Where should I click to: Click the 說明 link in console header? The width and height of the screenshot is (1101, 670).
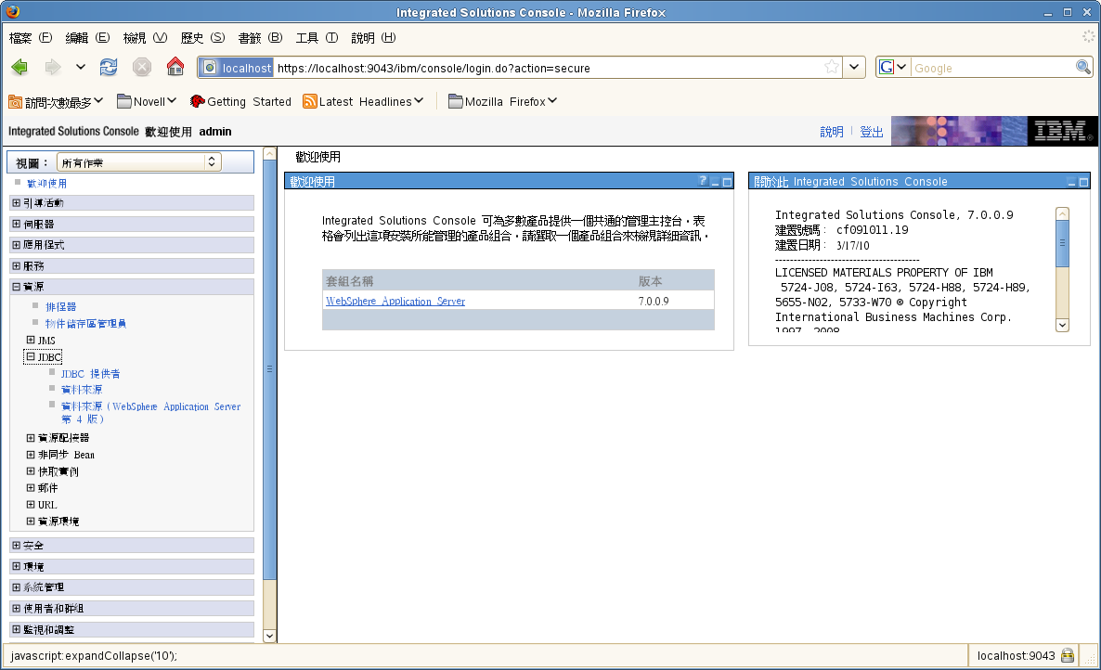pyautogui.click(x=832, y=132)
